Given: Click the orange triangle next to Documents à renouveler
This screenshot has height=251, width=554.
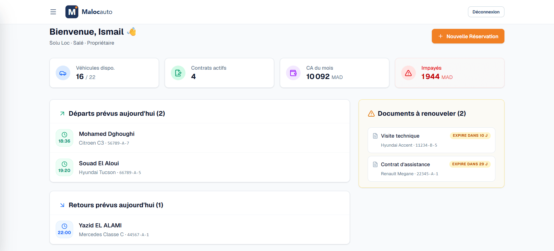Looking at the screenshot, I should pos(371,114).
